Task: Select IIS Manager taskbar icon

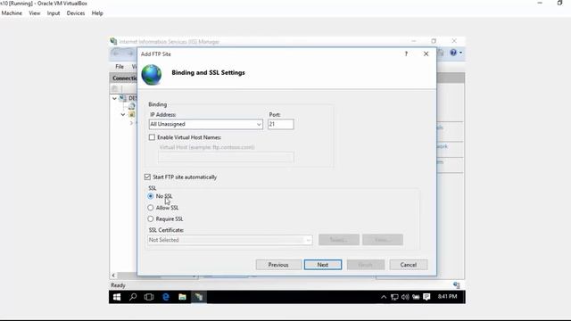Action: tap(198, 297)
